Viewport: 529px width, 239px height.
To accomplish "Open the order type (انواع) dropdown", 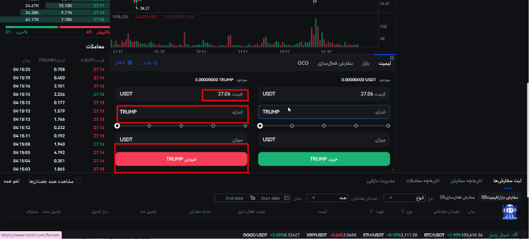I will tap(406, 198).
